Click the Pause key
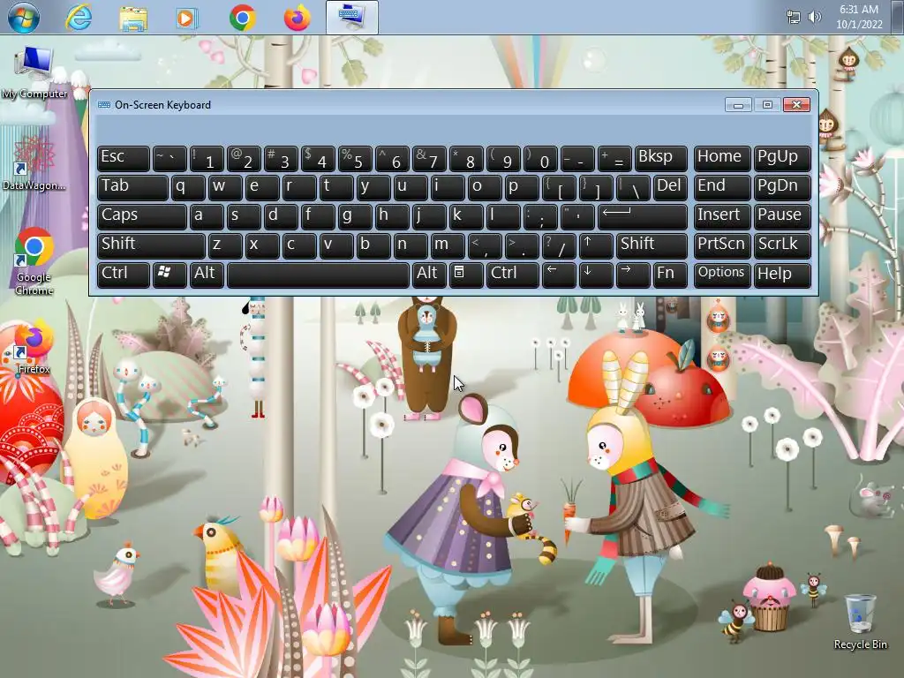 coord(782,217)
